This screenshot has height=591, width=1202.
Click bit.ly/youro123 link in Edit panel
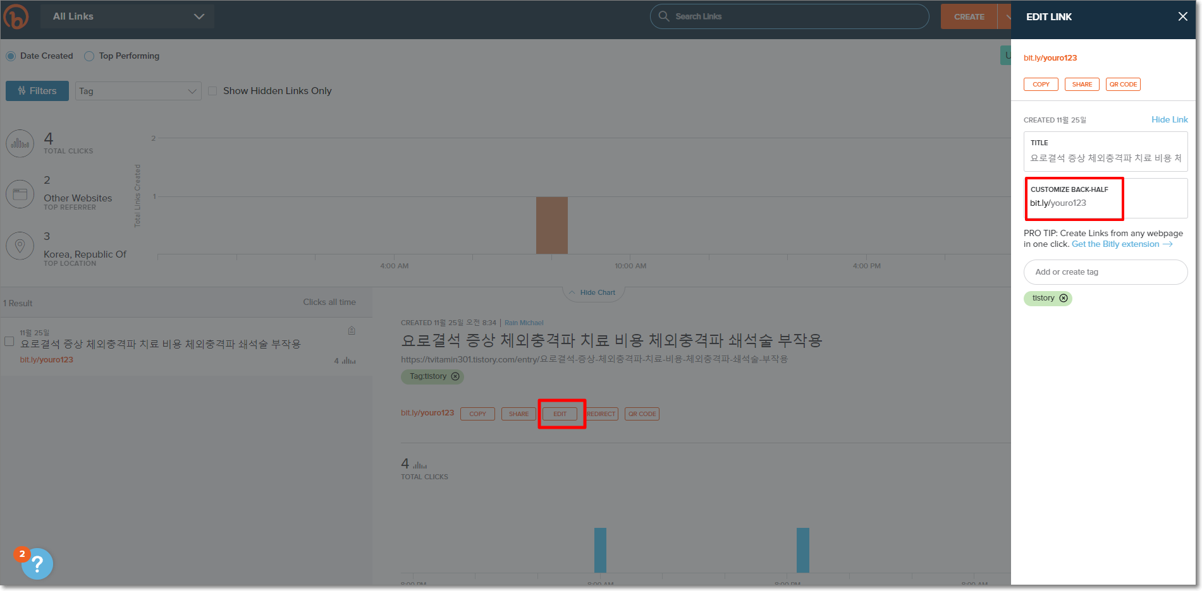tap(1050, 58)
